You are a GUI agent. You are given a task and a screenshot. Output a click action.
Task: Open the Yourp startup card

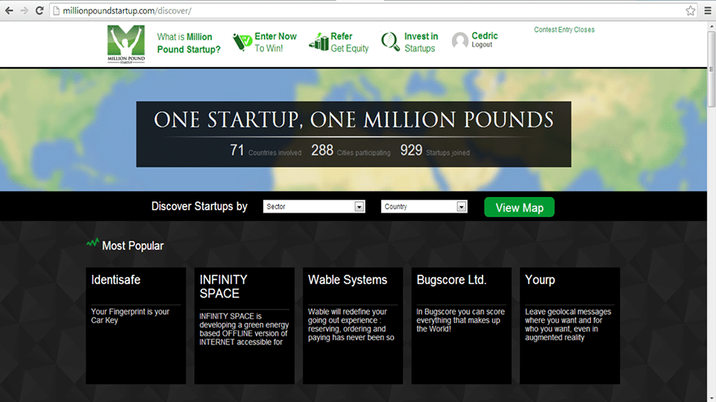(570, 326)
